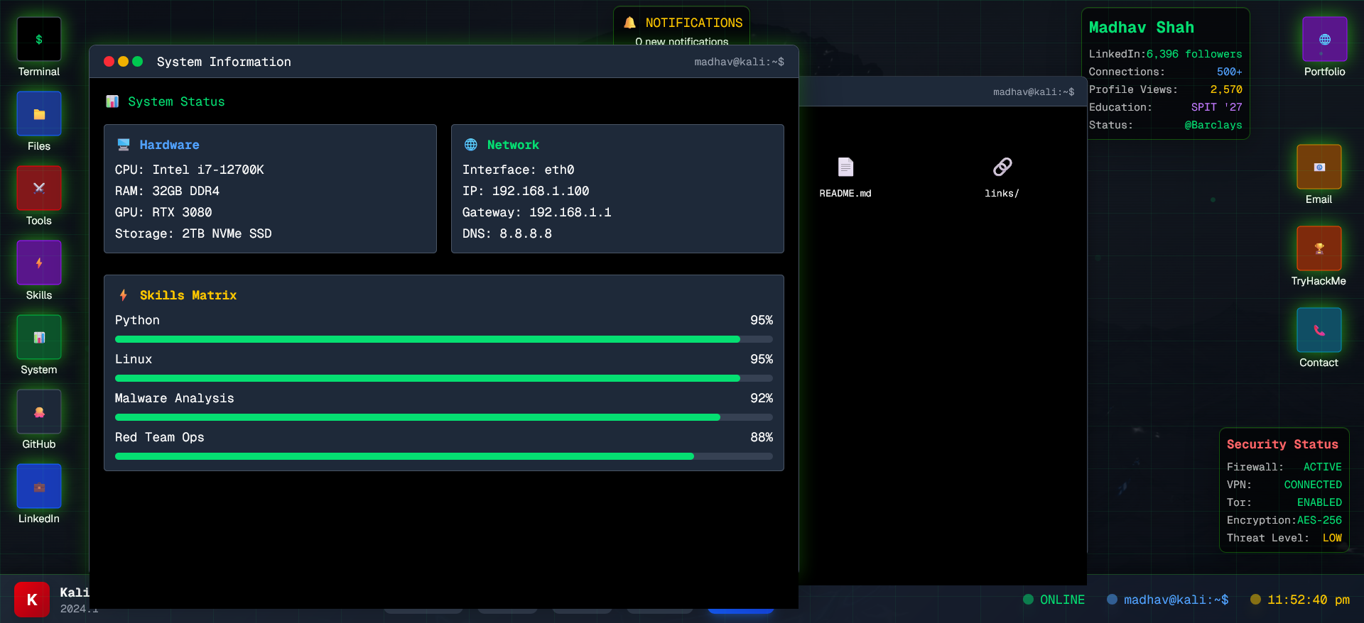The width and height of the screenshot is (1364, 623).
Task: Click the Linux skill progress bar
Action: tap(444, 378)
